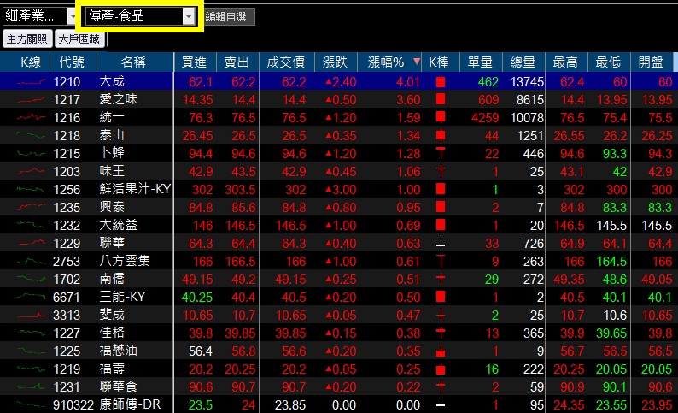Click the candlestick icon for 1210 大成
The image size is (678, 413).
click(x=441, y=81)
